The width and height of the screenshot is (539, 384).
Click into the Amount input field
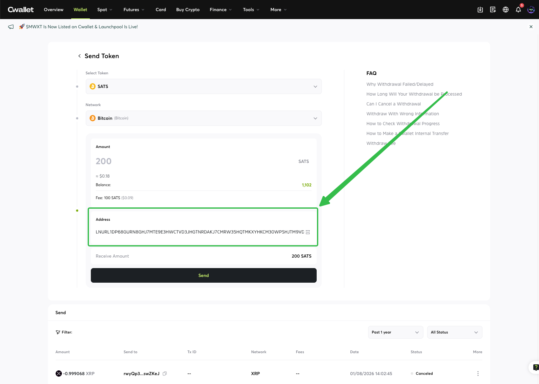191,161
